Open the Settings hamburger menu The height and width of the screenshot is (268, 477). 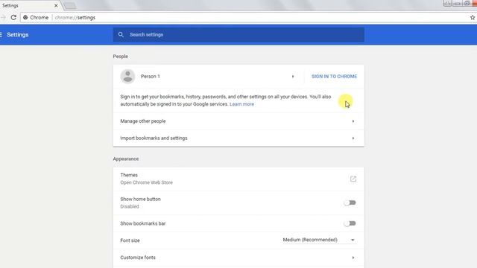tap(1, 35)
